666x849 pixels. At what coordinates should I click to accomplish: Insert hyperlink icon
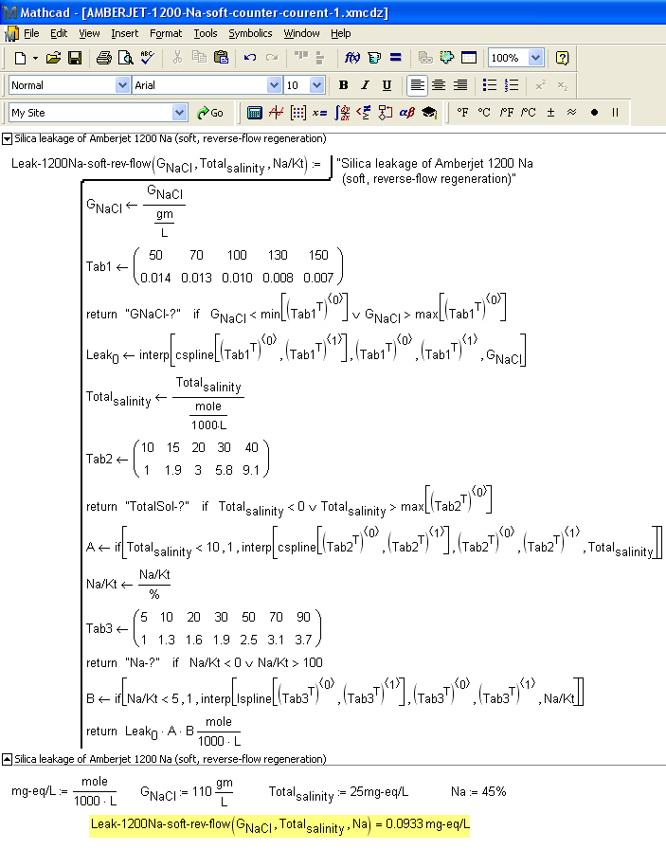pyautogui.click(x=425, y=58)
